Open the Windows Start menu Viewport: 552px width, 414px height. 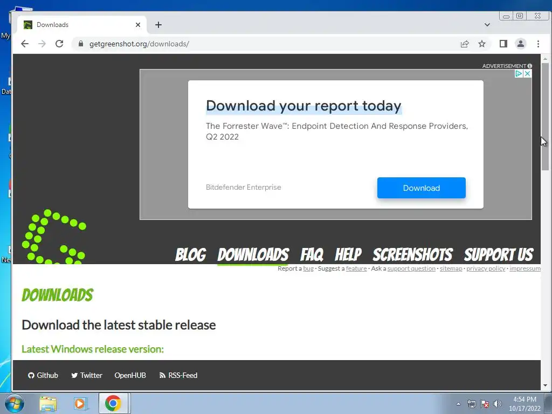[x=14, y=403]
